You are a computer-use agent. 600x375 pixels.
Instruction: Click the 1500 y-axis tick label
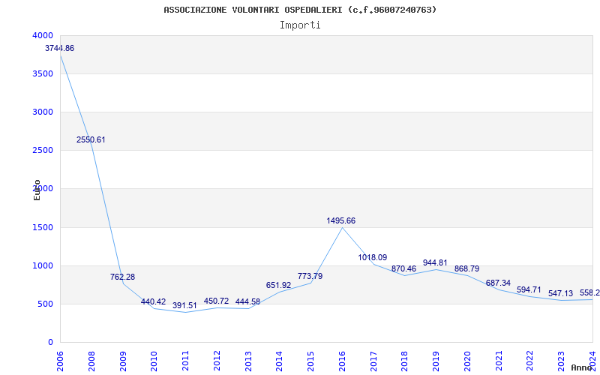pos(43,227)
